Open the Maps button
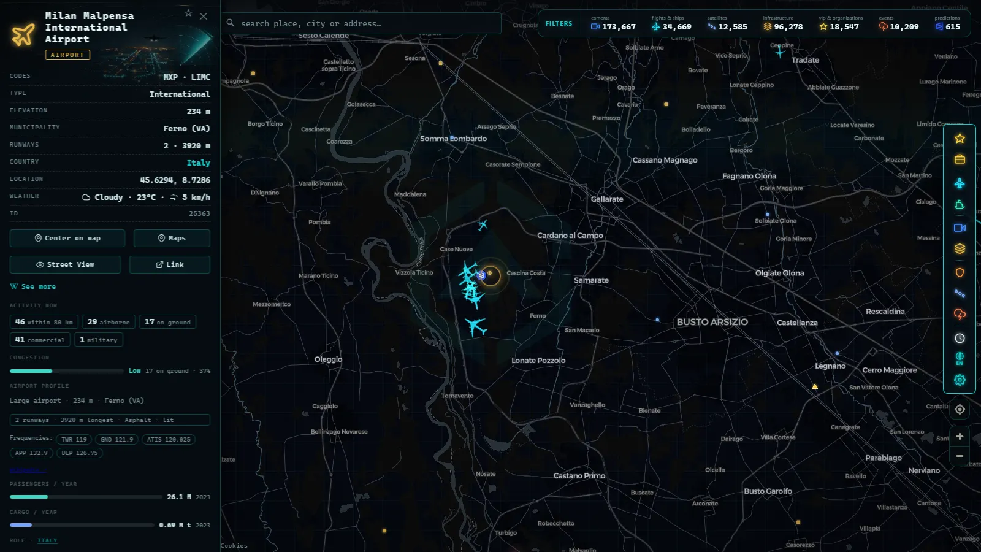Image resolution: width=981 pixels, height=552 pixels. click(172, 238)
